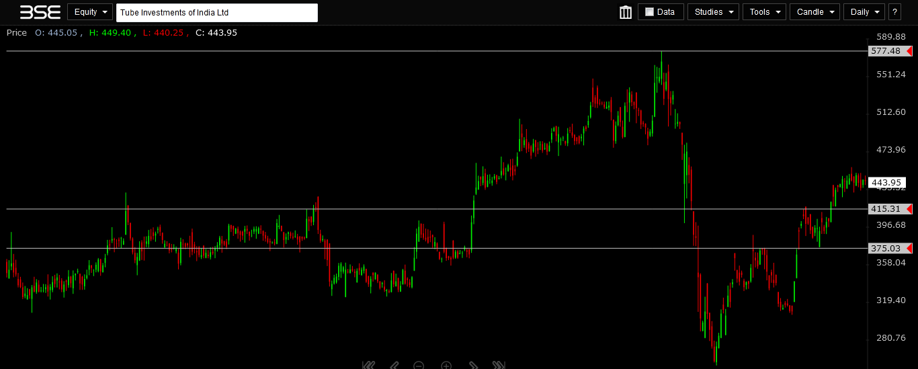This screenshot has height=369, width=918.
Task: Click the BSE logo
Action: click(x=40, y=12)
